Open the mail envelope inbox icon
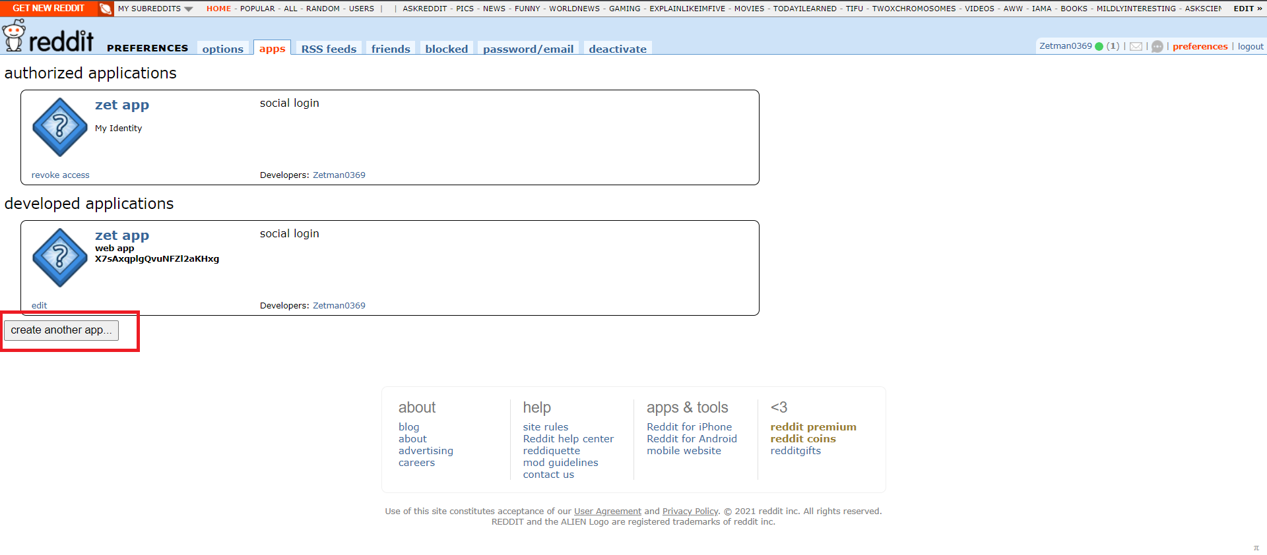The image size is (1267, 555). tap(1136, 46)
